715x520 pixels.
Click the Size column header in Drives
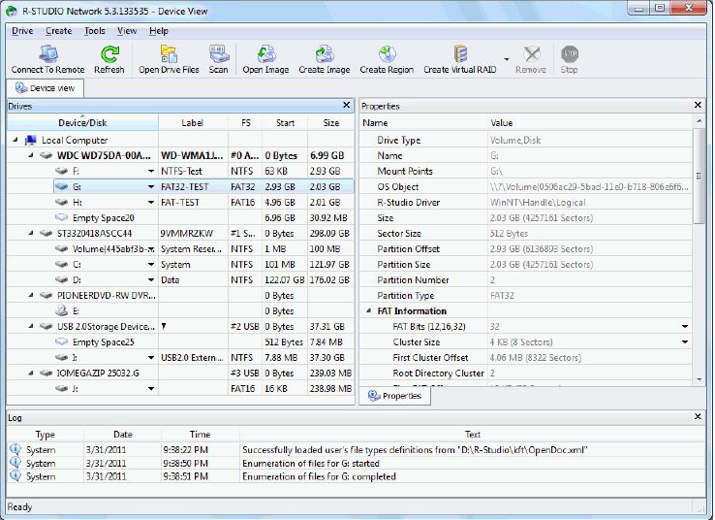(x=331, y=123)
